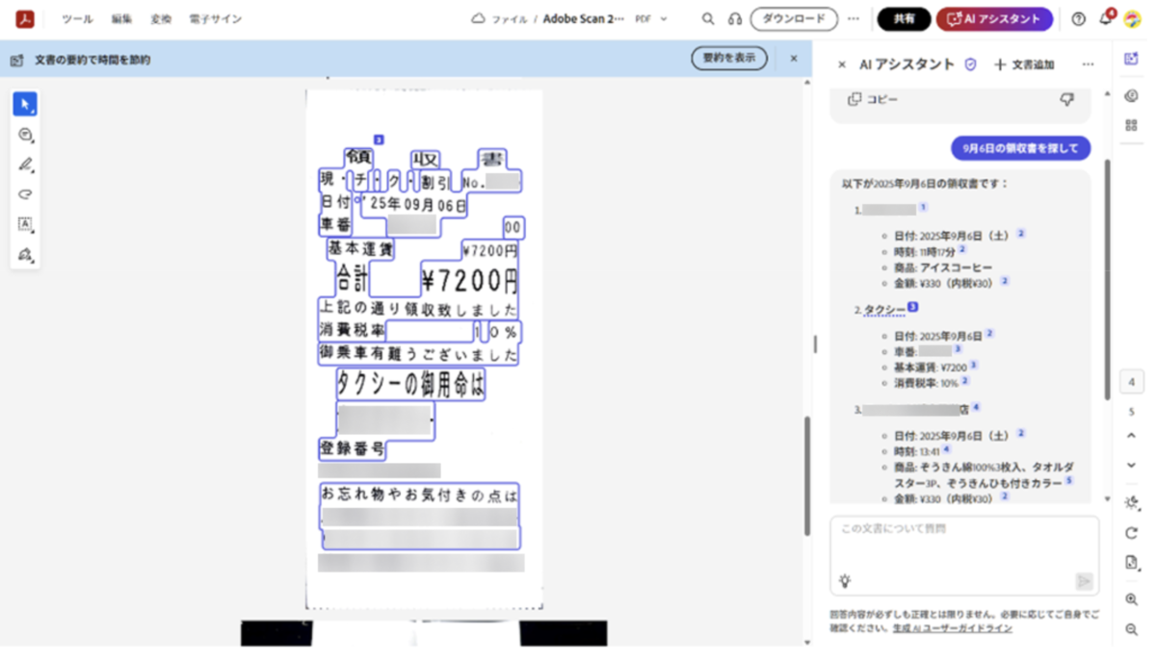The width and height of the screenshot is (1156, 662).
Task: Go to previous page with up chevron
Action: [1132, 435]
